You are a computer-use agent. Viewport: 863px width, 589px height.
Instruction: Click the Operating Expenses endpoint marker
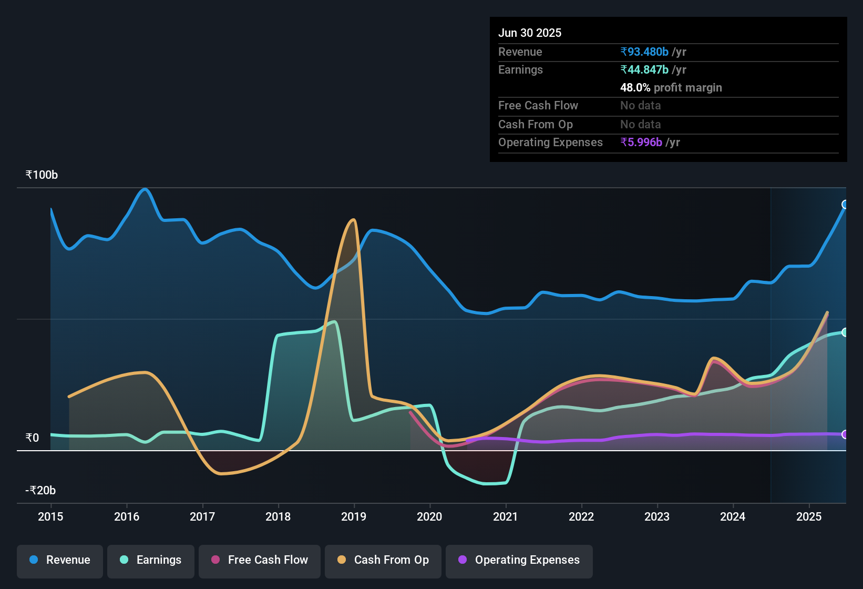844,434
